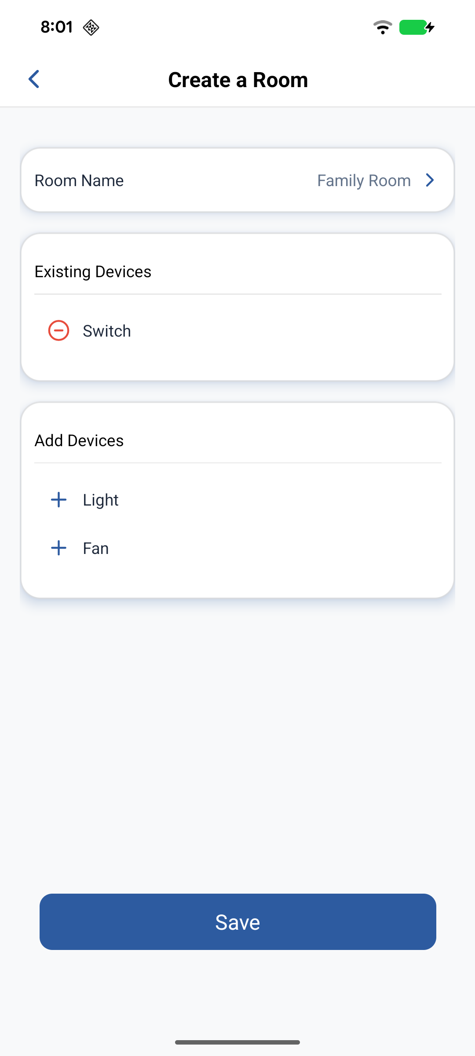Add Fan with its plus icon
This screenshot has width=475, height=1056.
[x=58, y=548]
